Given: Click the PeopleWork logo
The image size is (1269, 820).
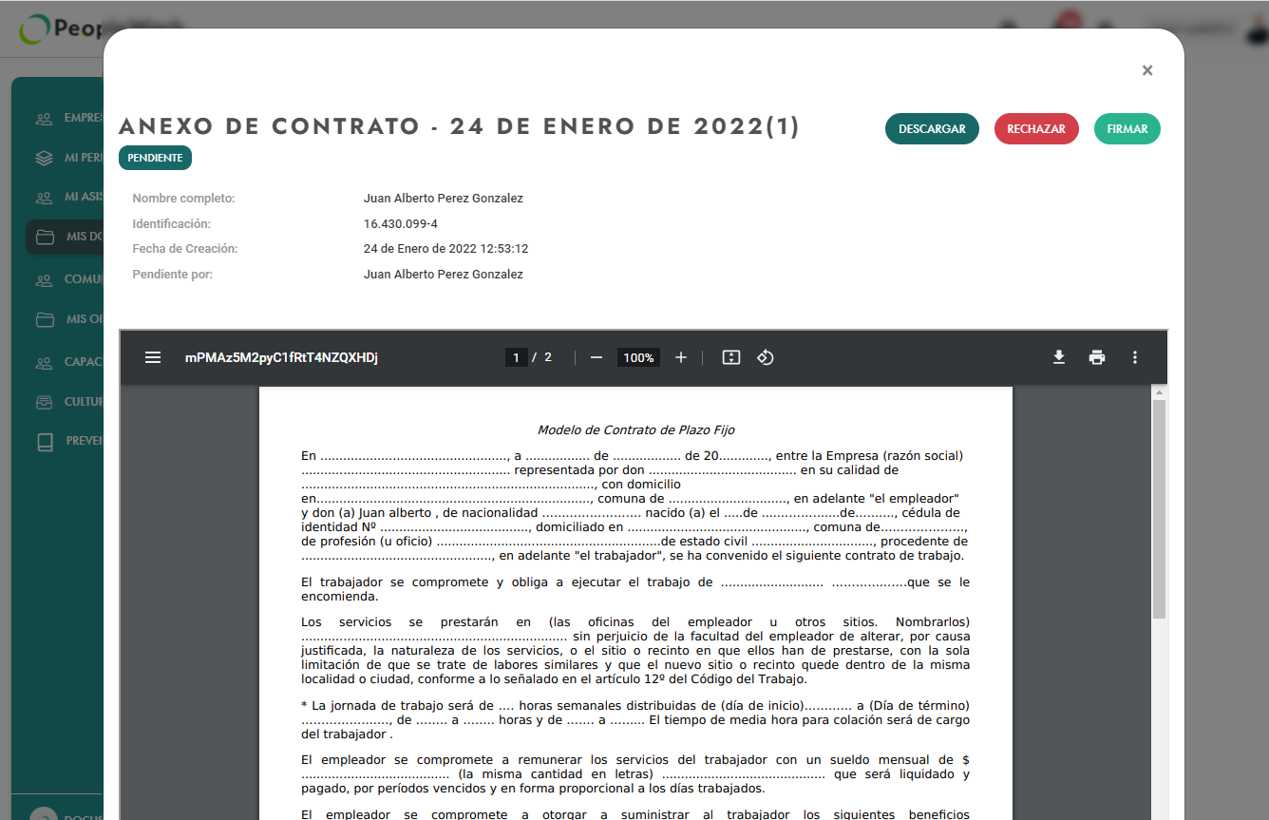Looking at the screenshot, I should 62,29.
